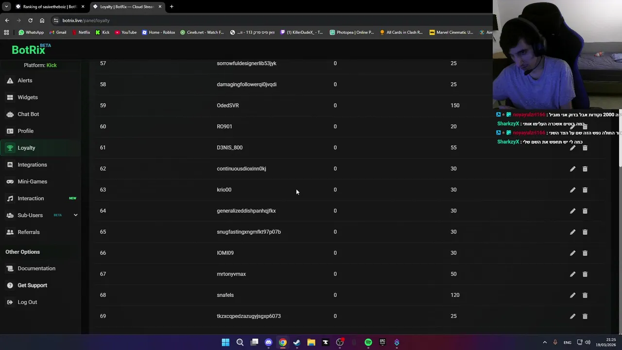Open the Photopea bookmark
622x350 pixels.
pyautogui.click(x=352, y=33)
